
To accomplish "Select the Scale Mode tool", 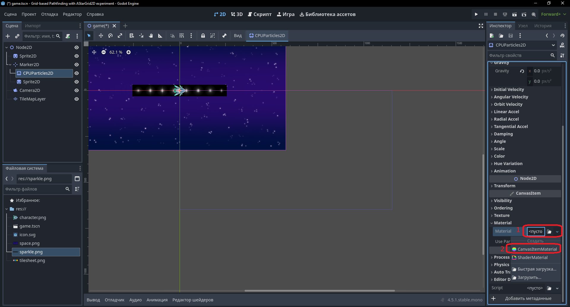I will (120, 36).
